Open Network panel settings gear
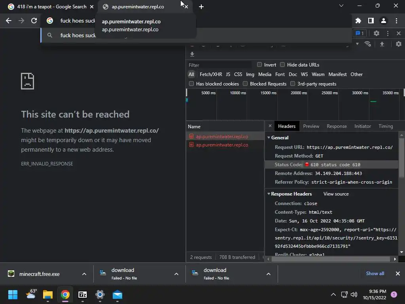Screen dimensions: 405x304 [399, 44]
